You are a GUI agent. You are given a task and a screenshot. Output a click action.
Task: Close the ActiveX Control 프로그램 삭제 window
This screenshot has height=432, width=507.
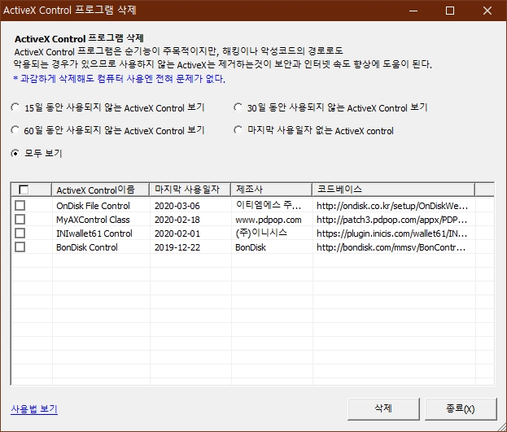(487, 11)
